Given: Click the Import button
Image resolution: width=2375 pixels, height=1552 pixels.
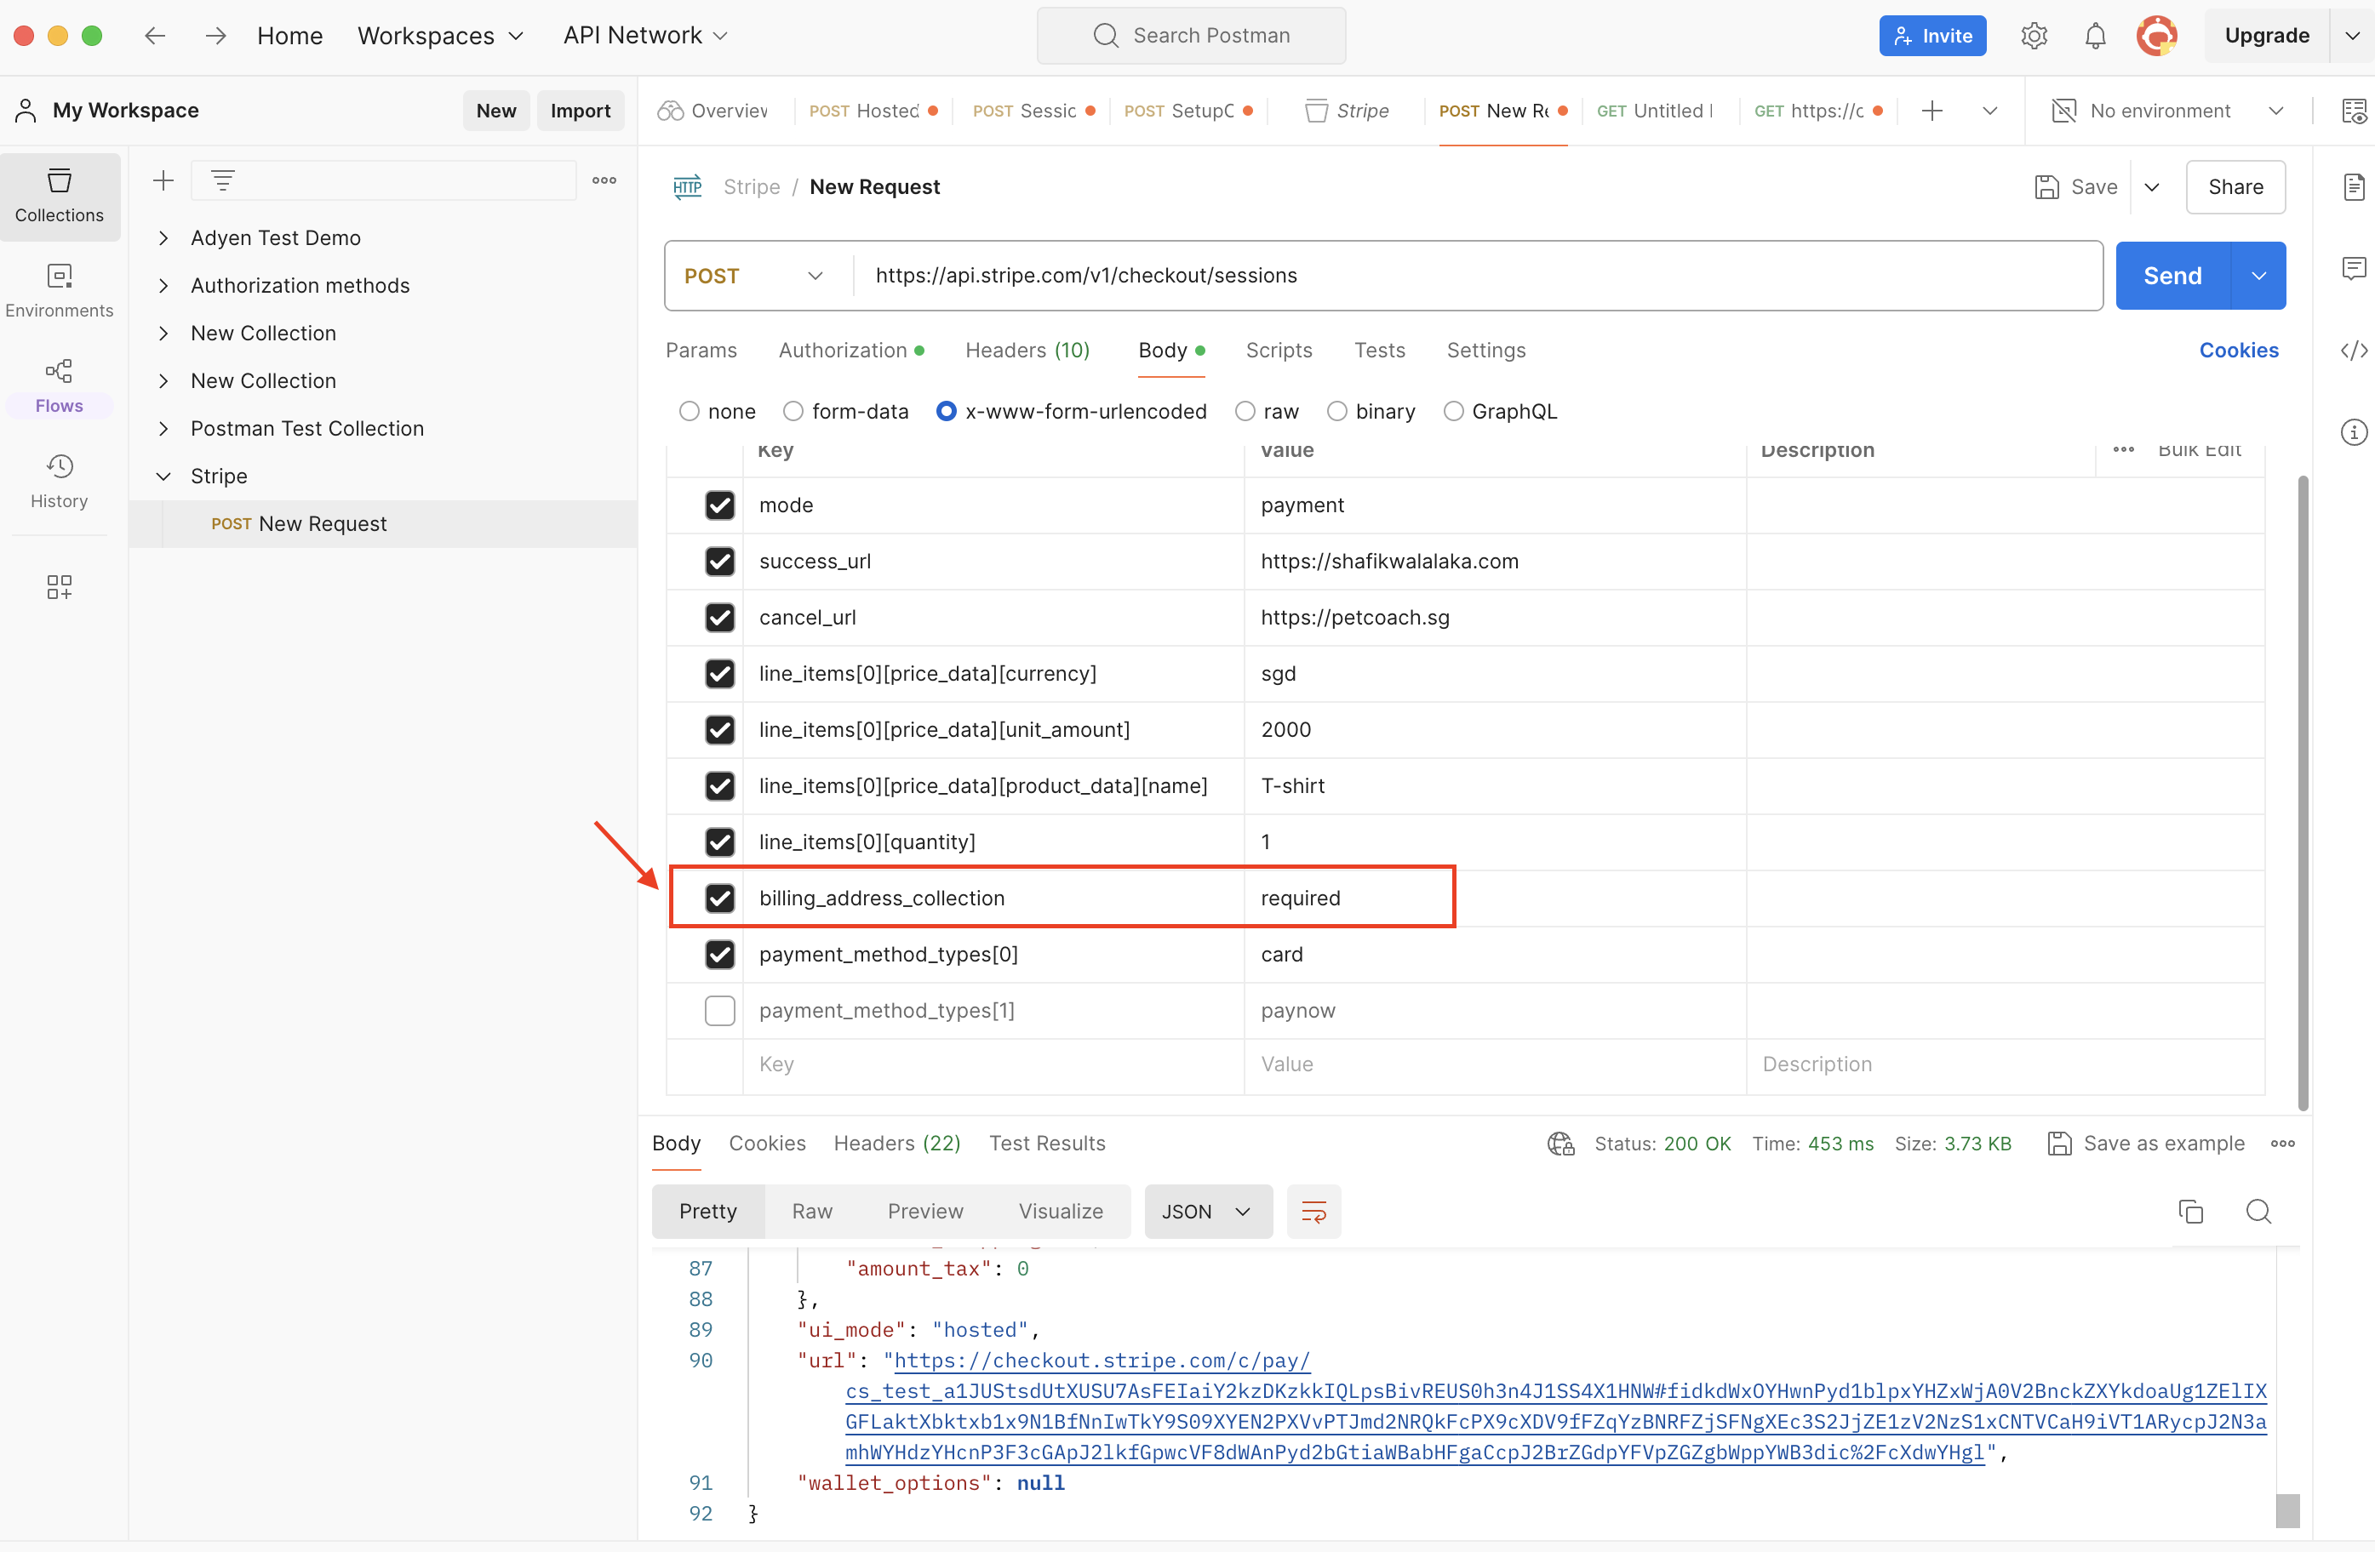Looking at the screenshot, I should coord(580,111).
